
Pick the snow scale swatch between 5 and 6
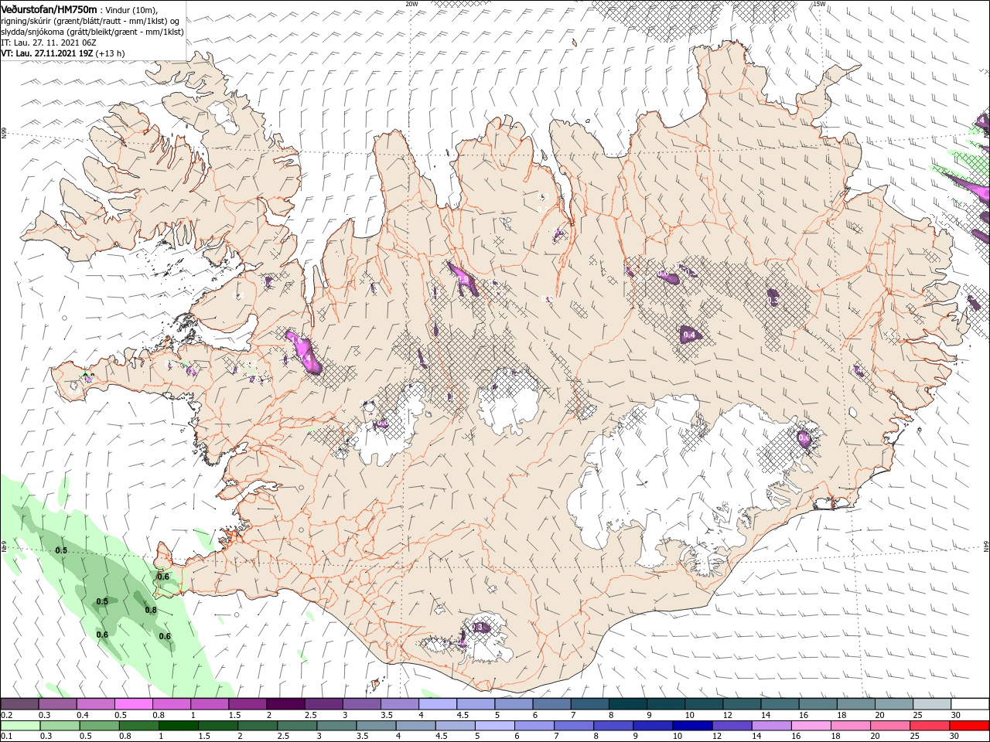[513, 704]
